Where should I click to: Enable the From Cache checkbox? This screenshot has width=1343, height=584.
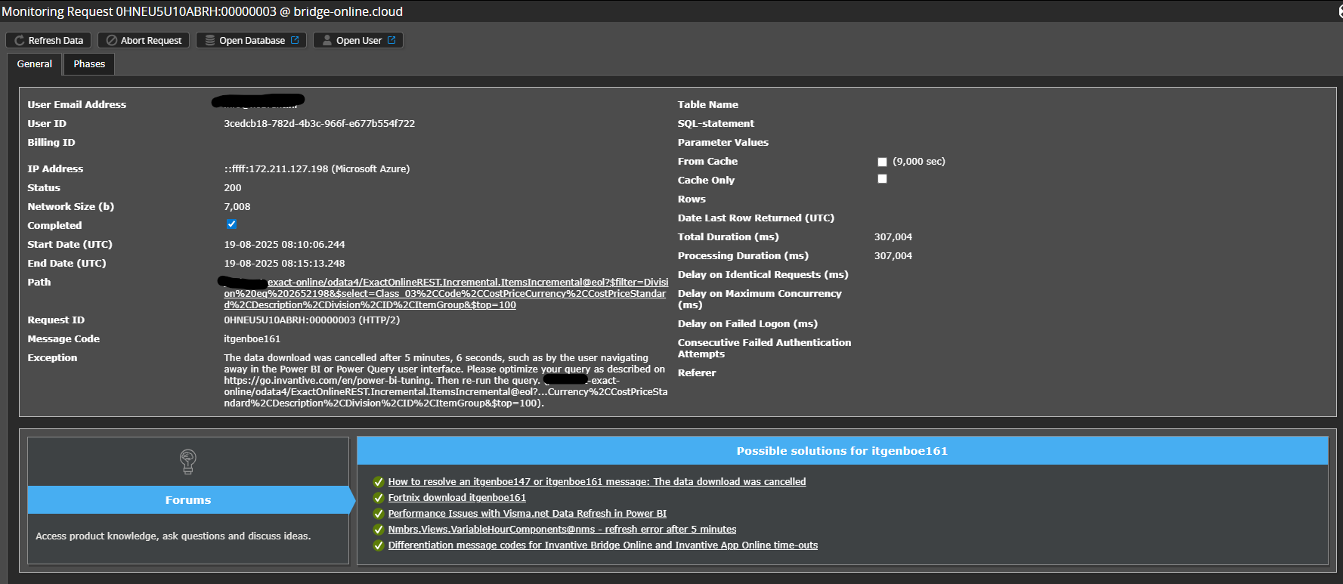point(882,162)
